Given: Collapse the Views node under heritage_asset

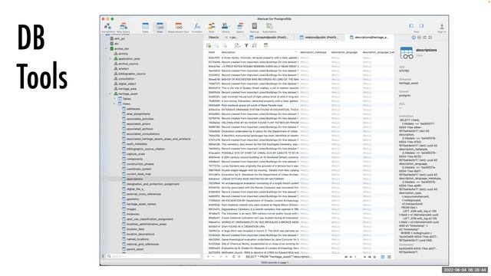Looking at the screenshot, I should pyautogui.click(x=114, y=104).
